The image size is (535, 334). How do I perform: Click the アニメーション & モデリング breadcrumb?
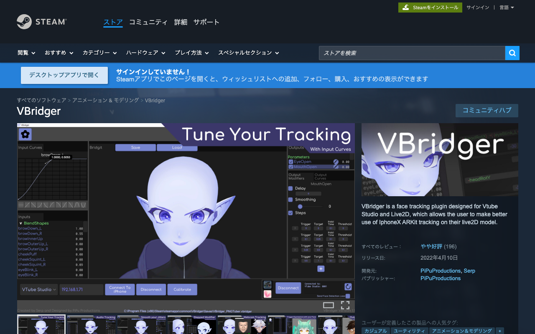106,100
